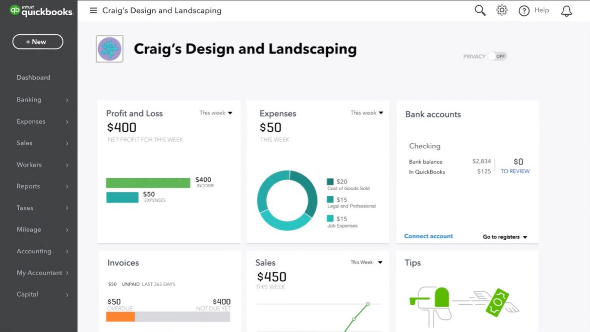Click the hamburger menu icon

(93, 10)
